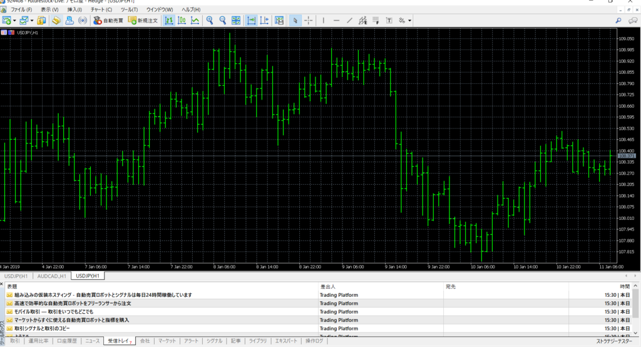Select the マーケット toolbox tab
The image size is (641, 347).
[x=167, y=341]
